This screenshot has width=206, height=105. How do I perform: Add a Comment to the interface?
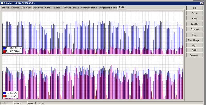point(195,29)
